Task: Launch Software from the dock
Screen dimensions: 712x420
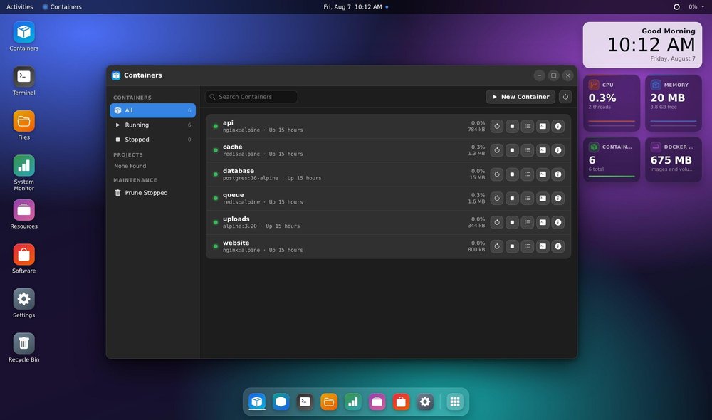Action: tap(401, 401)
